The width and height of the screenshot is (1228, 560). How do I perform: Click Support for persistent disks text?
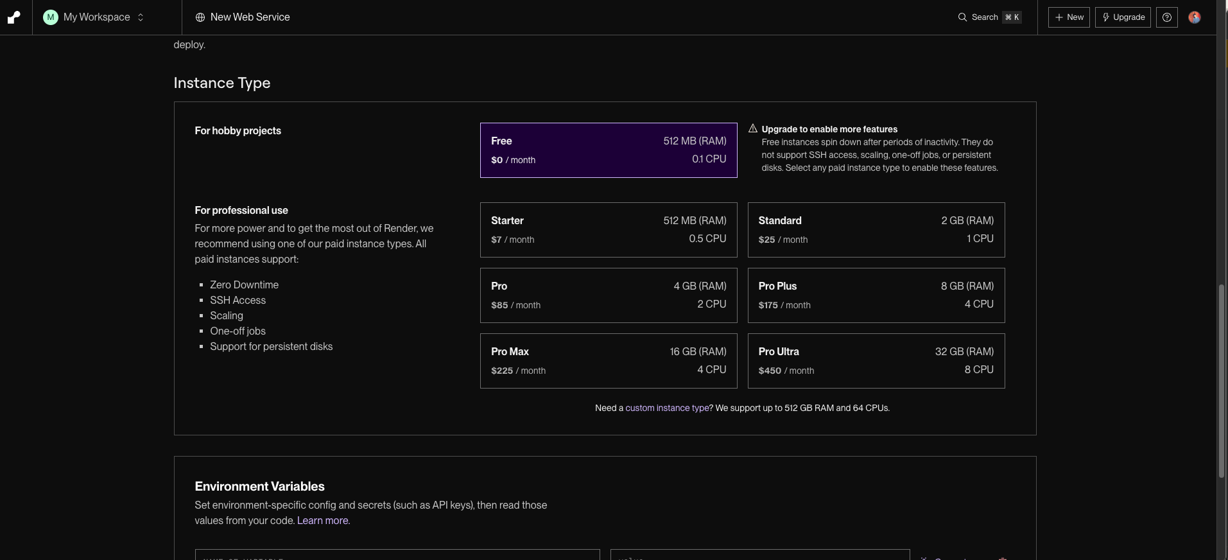[271, 346]
